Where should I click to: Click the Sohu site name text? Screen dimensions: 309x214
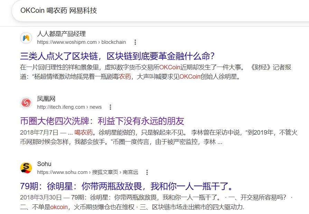click(x=44, y=164)
